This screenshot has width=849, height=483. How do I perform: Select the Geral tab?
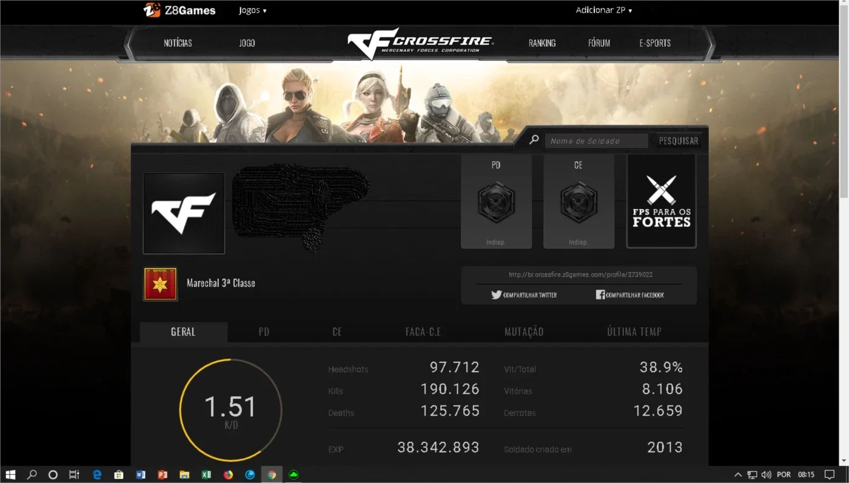[x=183, y=332]
